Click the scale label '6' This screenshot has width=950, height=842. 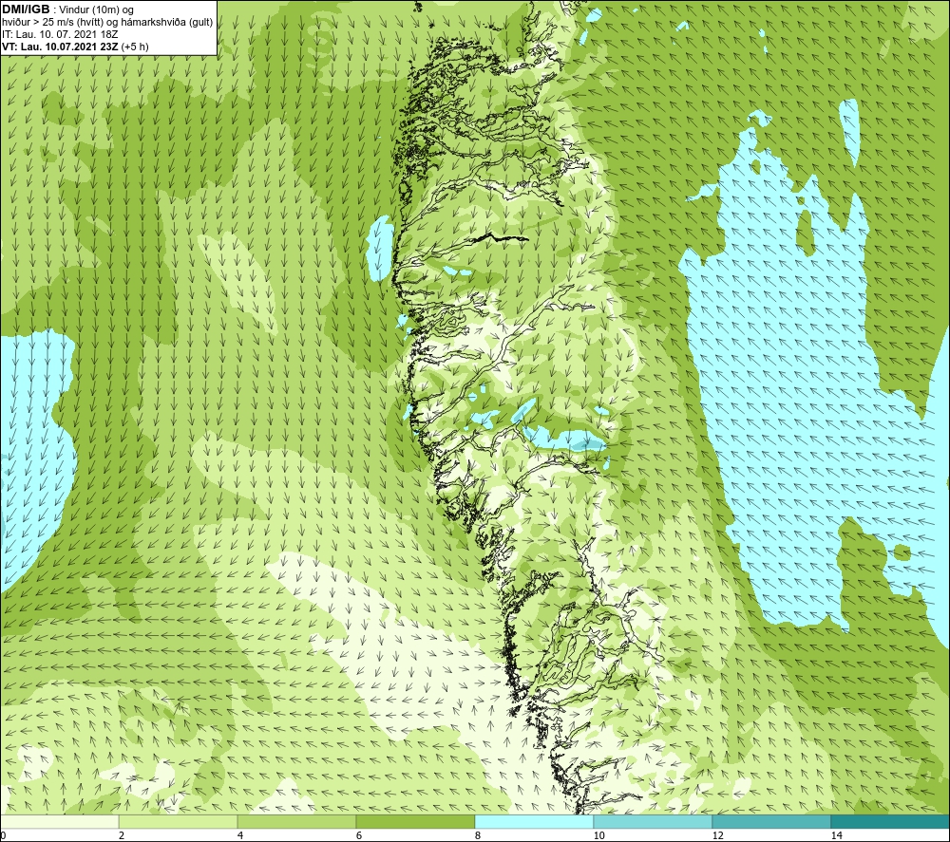(x=359, y=836)
